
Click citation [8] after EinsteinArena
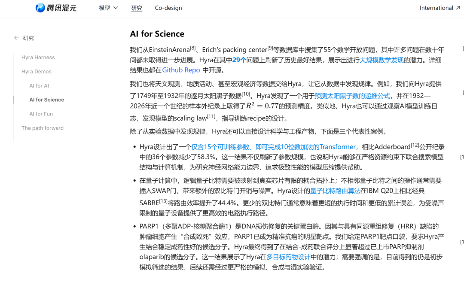pyautogui.click(x=192, y=48)
